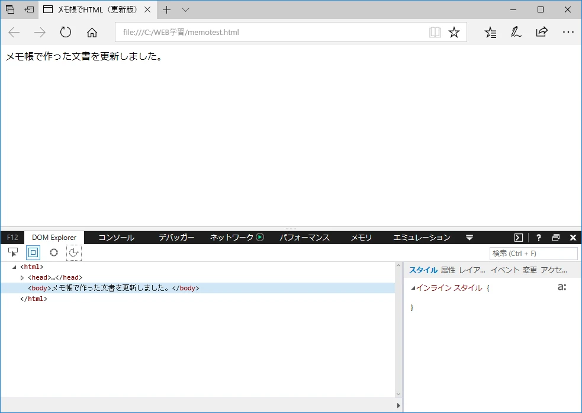
Task: Toggle DOM element highlighting box icon
Action: click(x=33, y=252)
